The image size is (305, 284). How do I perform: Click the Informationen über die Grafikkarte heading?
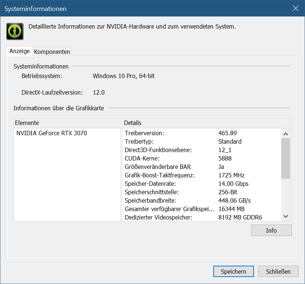(59, 108)
